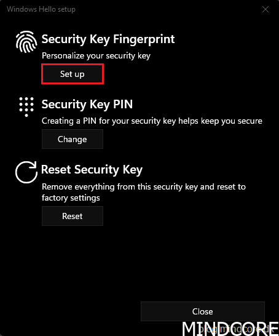
Task: Click the 'Remove everything from this security key' text
Action: [144, 186]
